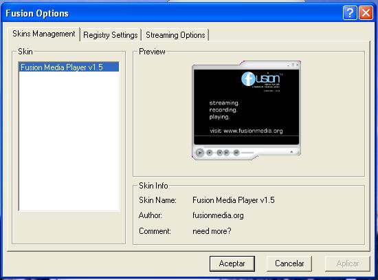
Task: Click the Aceptar button
Action: point(232,263)
